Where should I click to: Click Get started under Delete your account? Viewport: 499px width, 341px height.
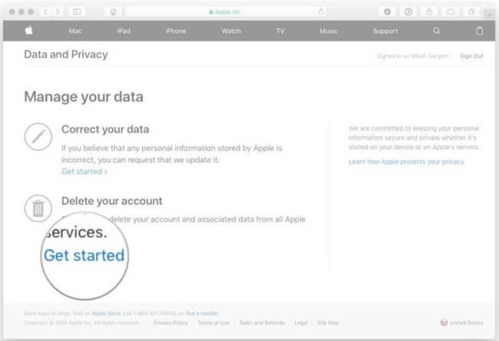click(x=84, y=255)
